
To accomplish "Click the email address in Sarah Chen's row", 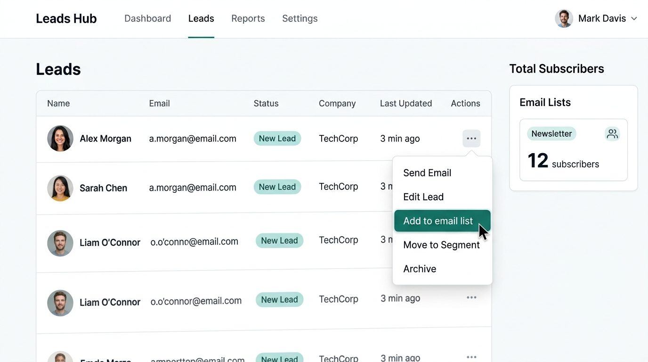I will pyautogui.click(x=193, y=188).
